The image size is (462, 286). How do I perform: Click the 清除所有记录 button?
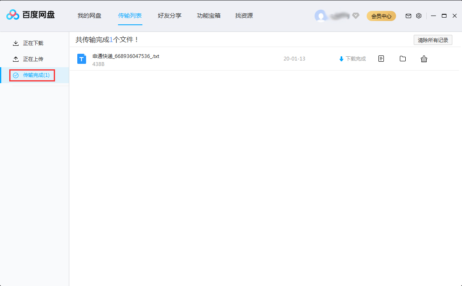click(x=433, y=39)
